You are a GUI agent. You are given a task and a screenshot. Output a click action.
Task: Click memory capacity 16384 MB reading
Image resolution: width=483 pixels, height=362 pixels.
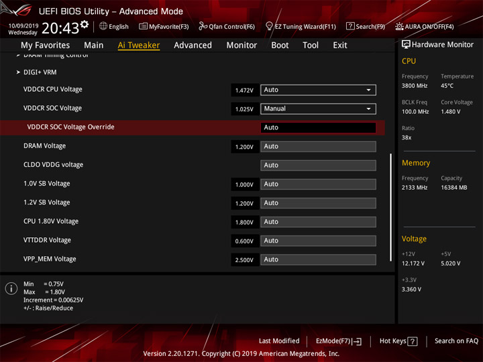[453, 188]
